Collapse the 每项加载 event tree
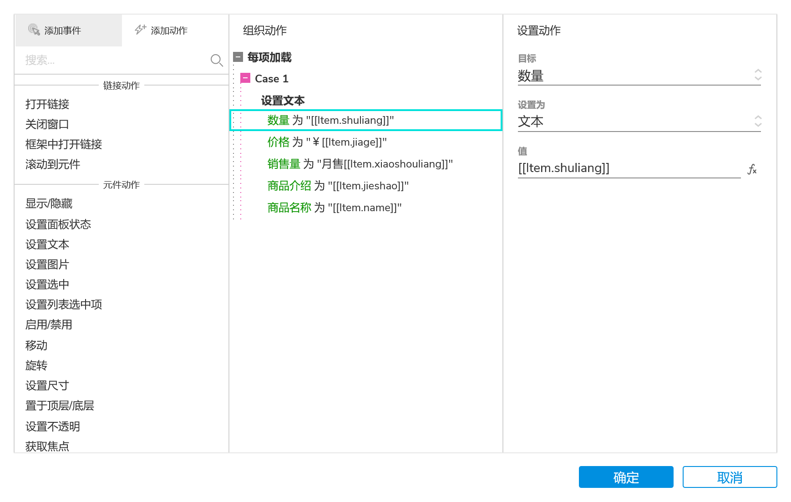The width and height of the screenshot is (791, 502). [x=238, y=57]
